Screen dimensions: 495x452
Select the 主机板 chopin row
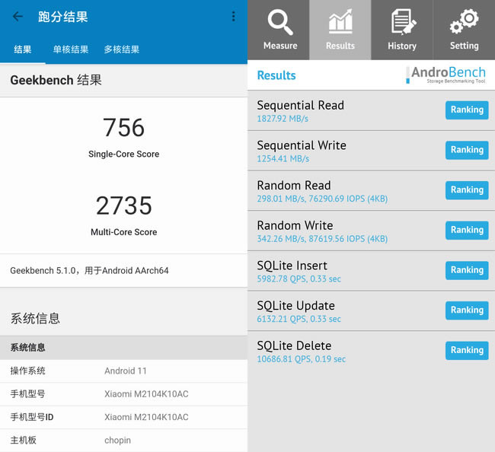[123, 440]
